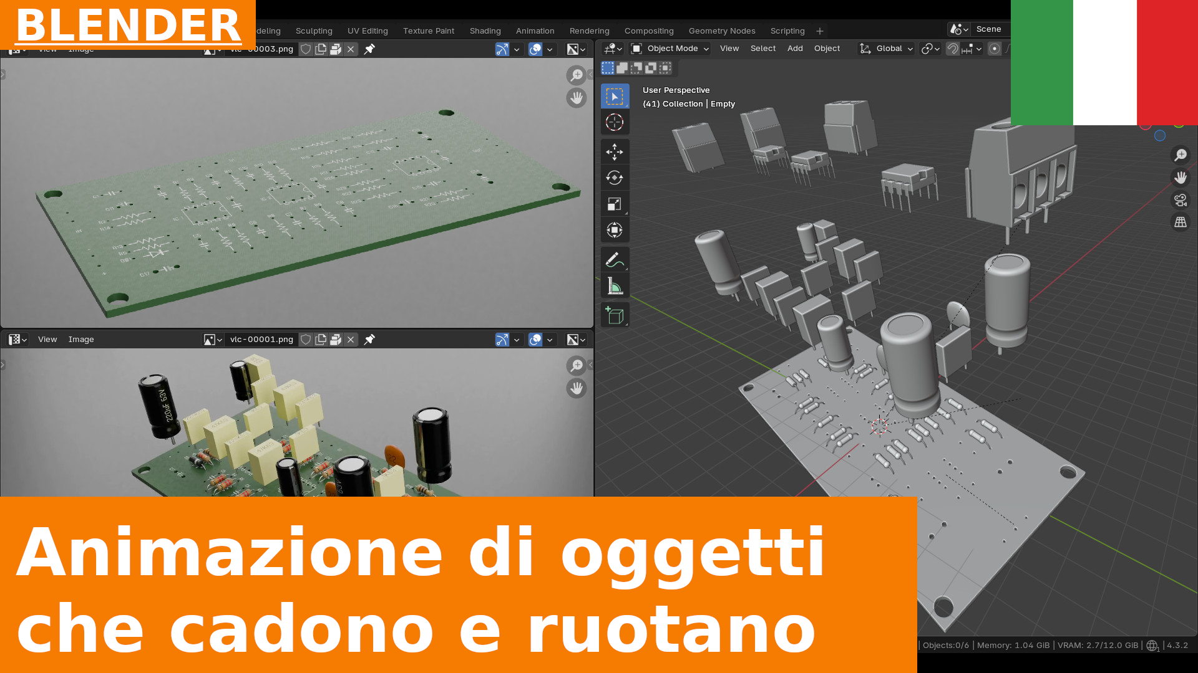1198x673 pixels.
Task: Activate the Measure ruler tool
Action: click(615, 285)
